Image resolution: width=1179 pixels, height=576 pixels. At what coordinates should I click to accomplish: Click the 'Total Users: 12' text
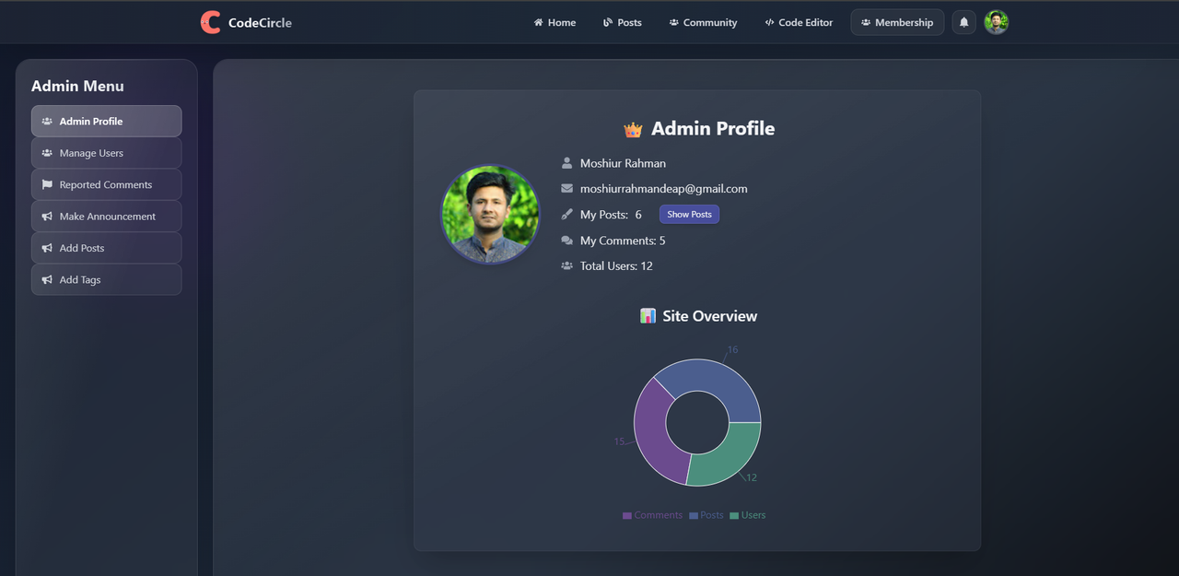616,265
